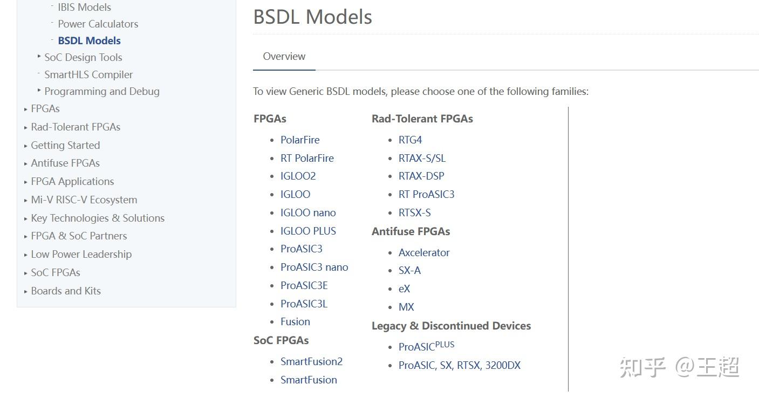Expand the Boards and Kits arrow
Screen dimensions: 759x398
click(x=26, y=291)
